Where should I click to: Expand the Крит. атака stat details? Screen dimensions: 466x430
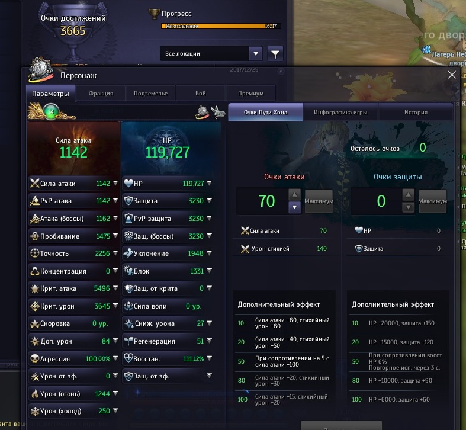(115, 288)
